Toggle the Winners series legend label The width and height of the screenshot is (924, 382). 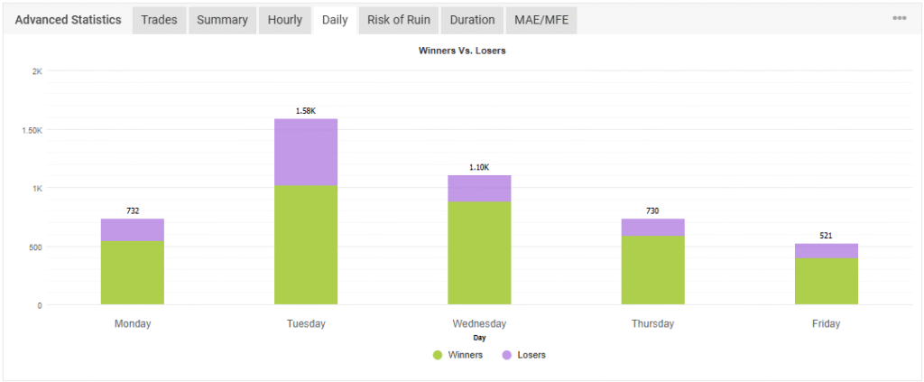pos(466,355)
